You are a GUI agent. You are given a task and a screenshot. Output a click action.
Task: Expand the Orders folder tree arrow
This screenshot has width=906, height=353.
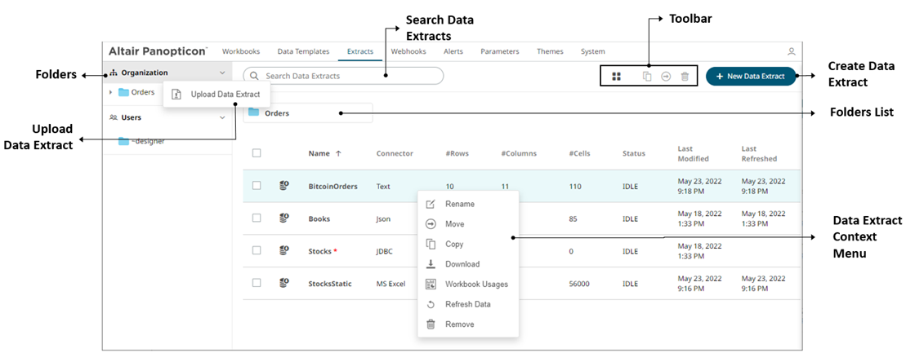pos(111,92)
